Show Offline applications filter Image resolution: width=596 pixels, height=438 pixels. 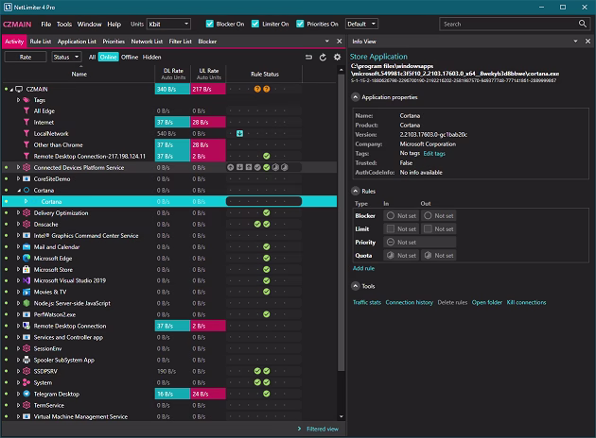click(130, 58)
